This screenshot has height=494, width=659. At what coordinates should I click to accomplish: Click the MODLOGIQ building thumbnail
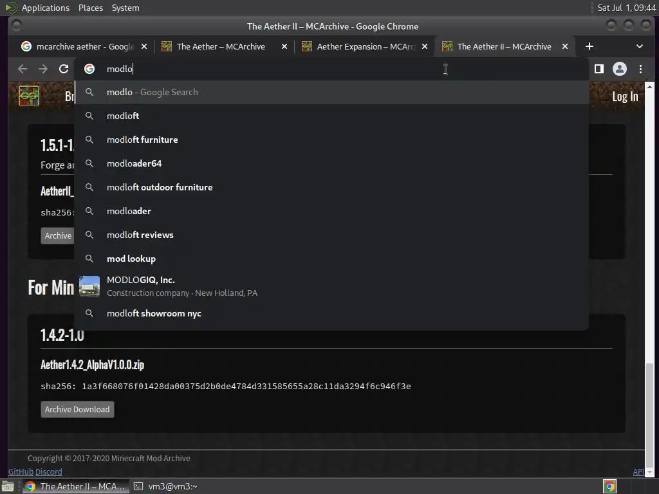pos(89,286)
